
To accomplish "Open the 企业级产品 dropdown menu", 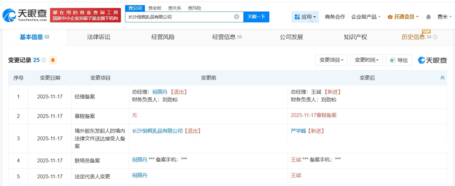I will 364,17.
